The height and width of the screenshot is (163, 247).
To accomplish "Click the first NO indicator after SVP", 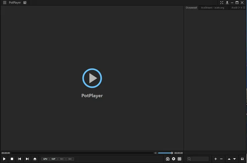I will click(x=62, y=159).
